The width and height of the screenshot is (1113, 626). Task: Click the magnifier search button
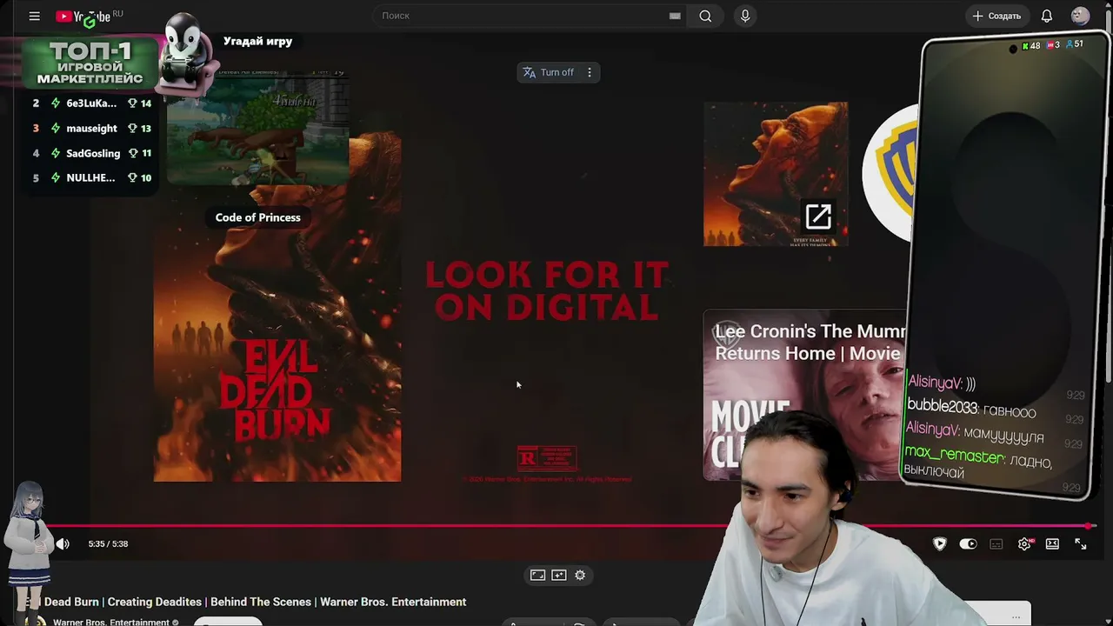pos(705,16)
